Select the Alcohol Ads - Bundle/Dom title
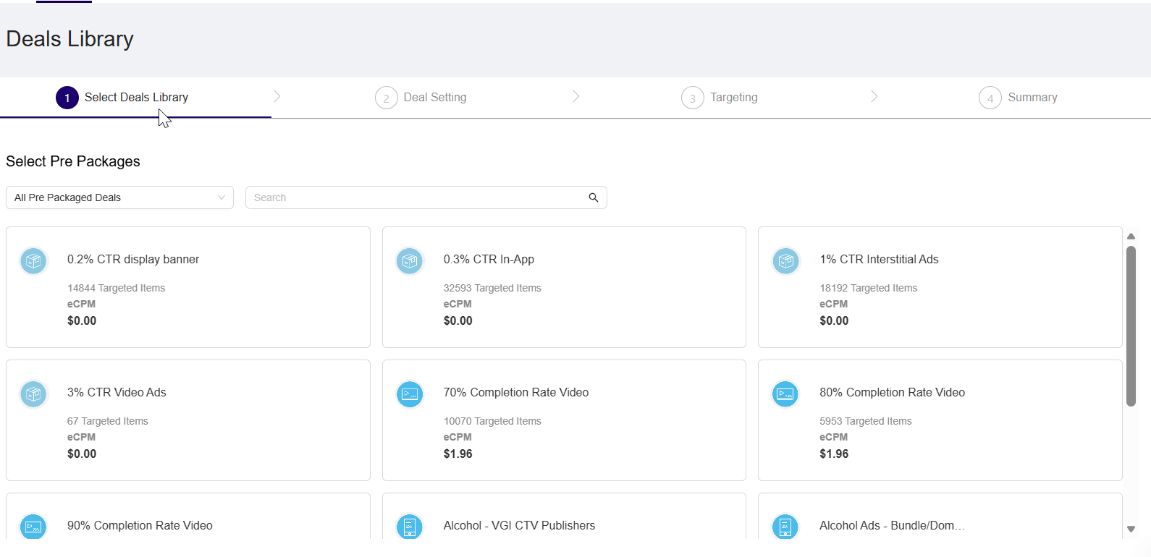1151x557 pixels. click(892, 525)
